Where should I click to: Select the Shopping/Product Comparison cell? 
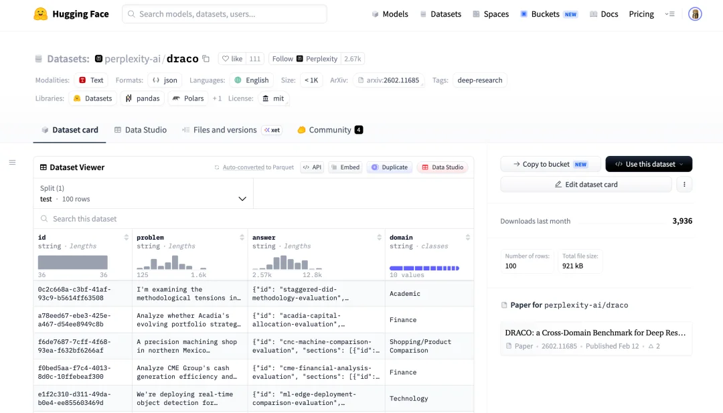pyautogui.click(x=429, y=346)
